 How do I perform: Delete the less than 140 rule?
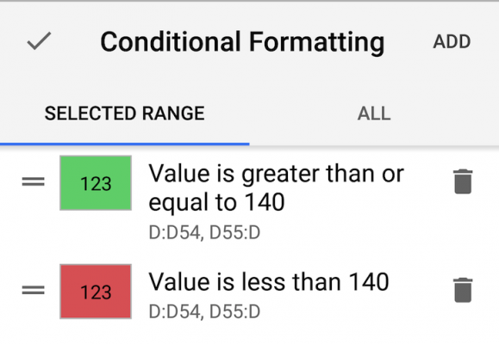[463, 290]
